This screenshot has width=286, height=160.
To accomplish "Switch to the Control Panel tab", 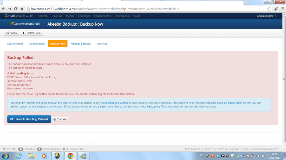I will [15, 43].
